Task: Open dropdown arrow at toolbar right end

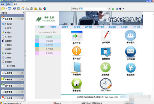Action: 123,9
